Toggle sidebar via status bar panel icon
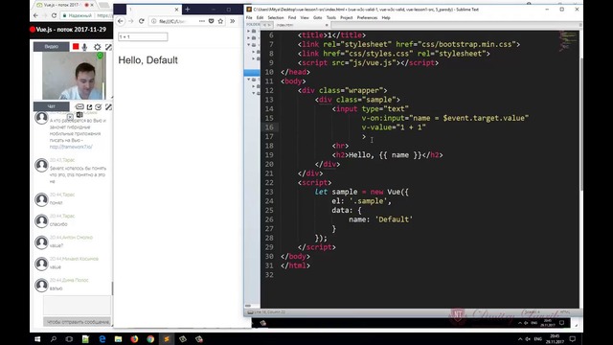 (250, 312)
